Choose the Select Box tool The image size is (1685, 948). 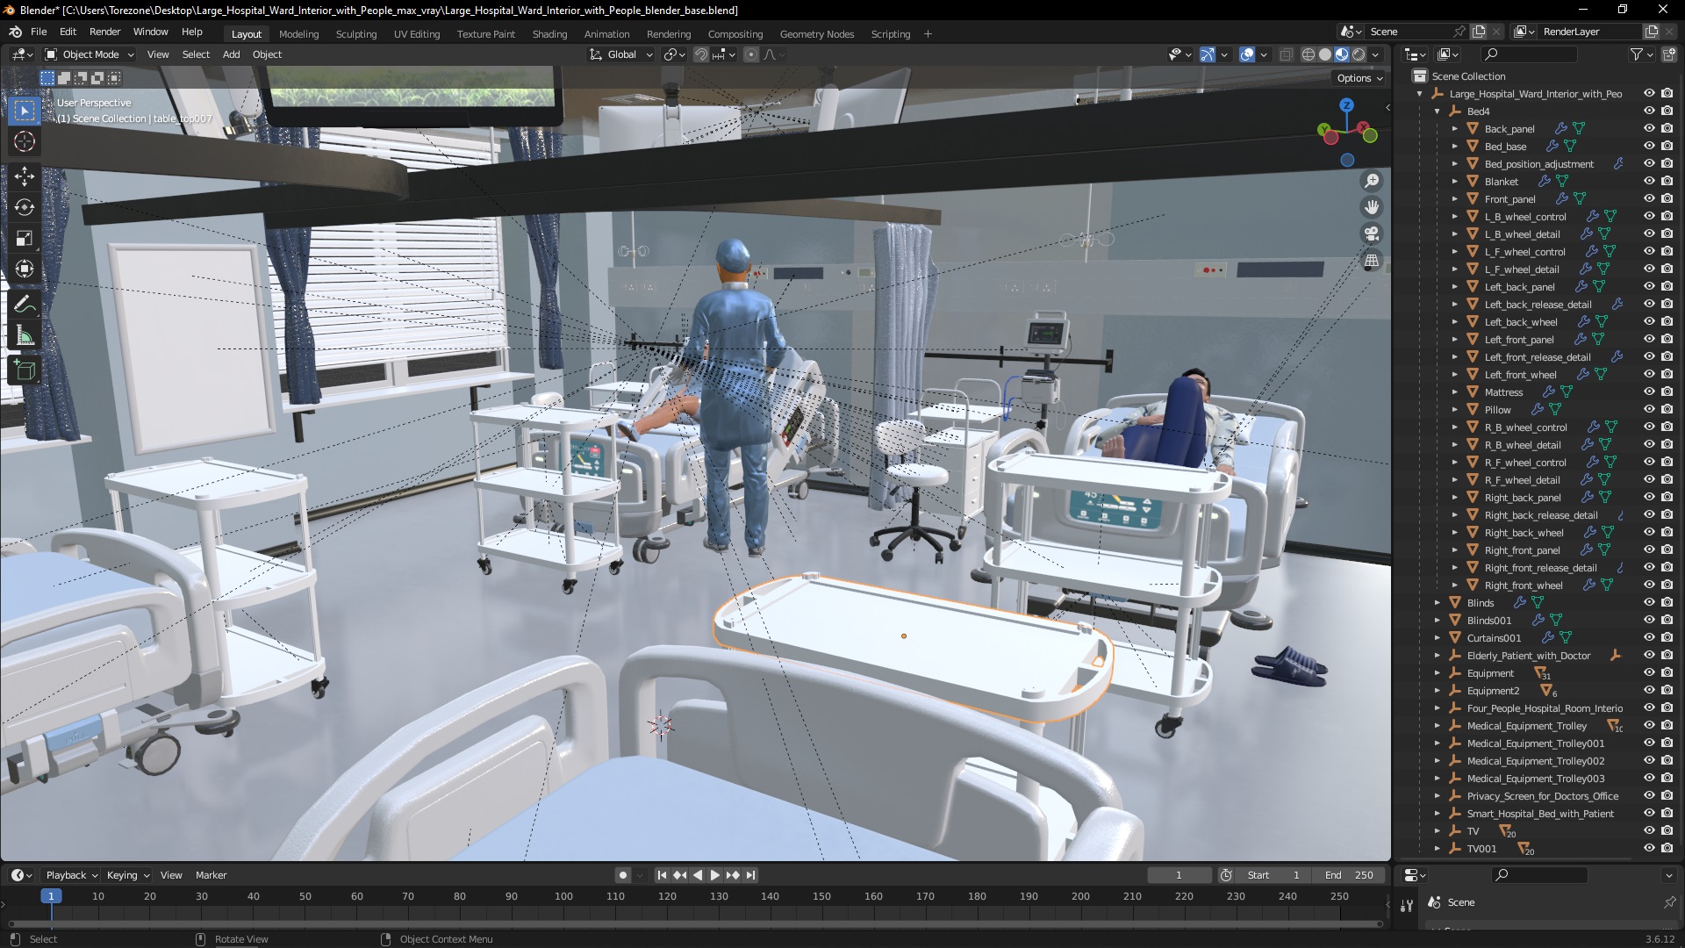pyautogui.click(x=25, y=111)
